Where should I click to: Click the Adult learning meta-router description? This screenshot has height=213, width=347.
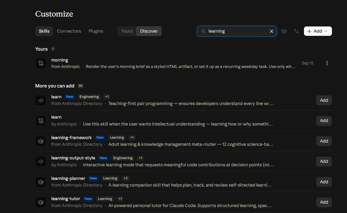coord(191,144)
